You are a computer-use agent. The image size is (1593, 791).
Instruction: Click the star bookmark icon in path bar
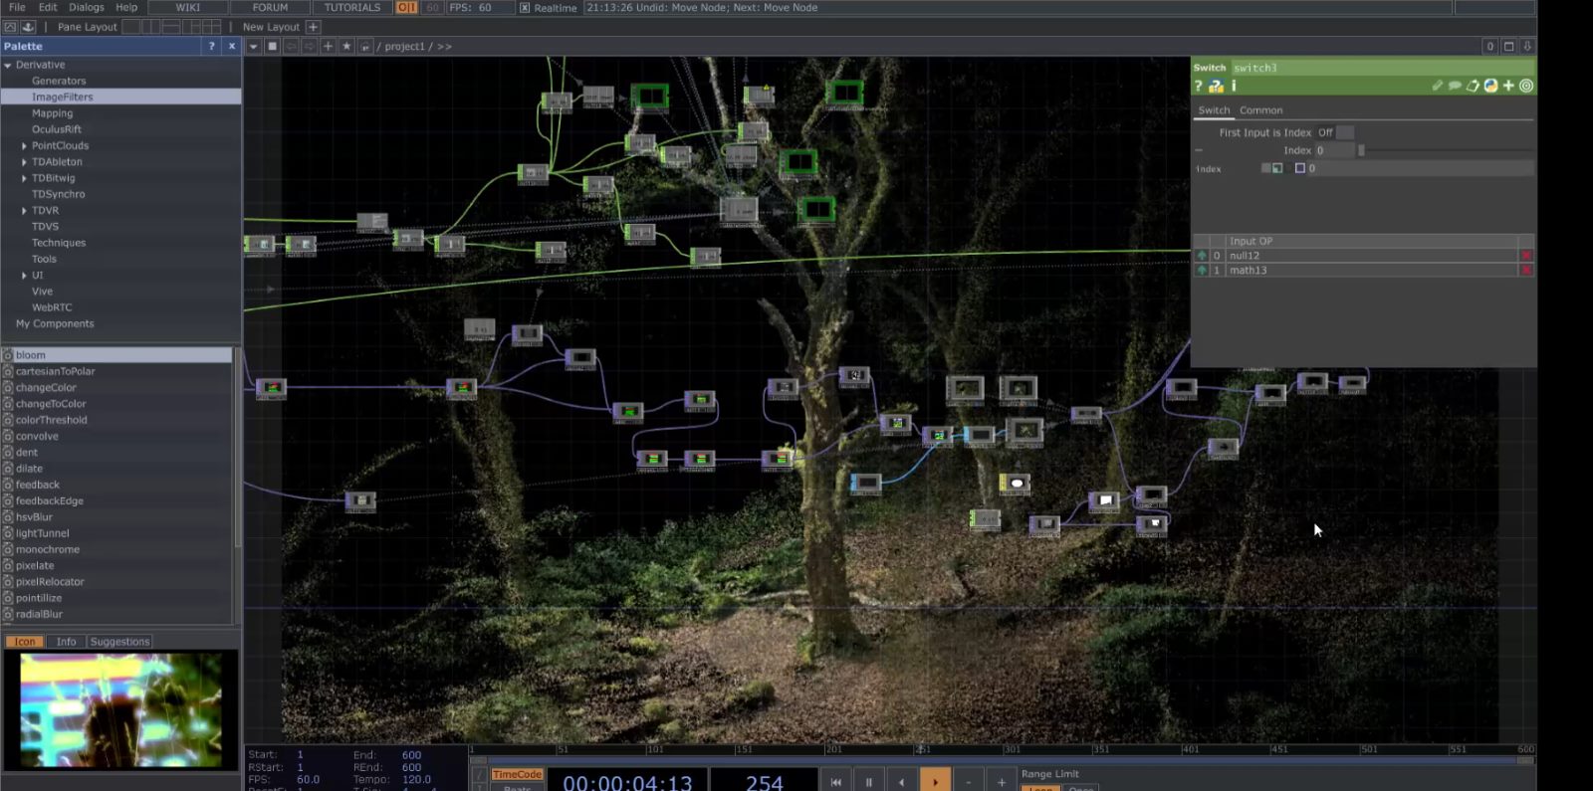[346, 47]
